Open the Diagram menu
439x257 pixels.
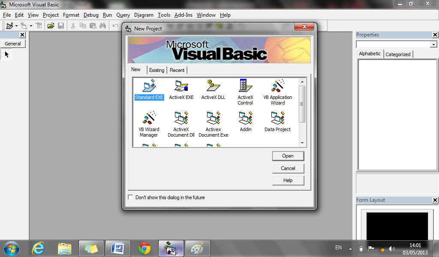point(144,15)
